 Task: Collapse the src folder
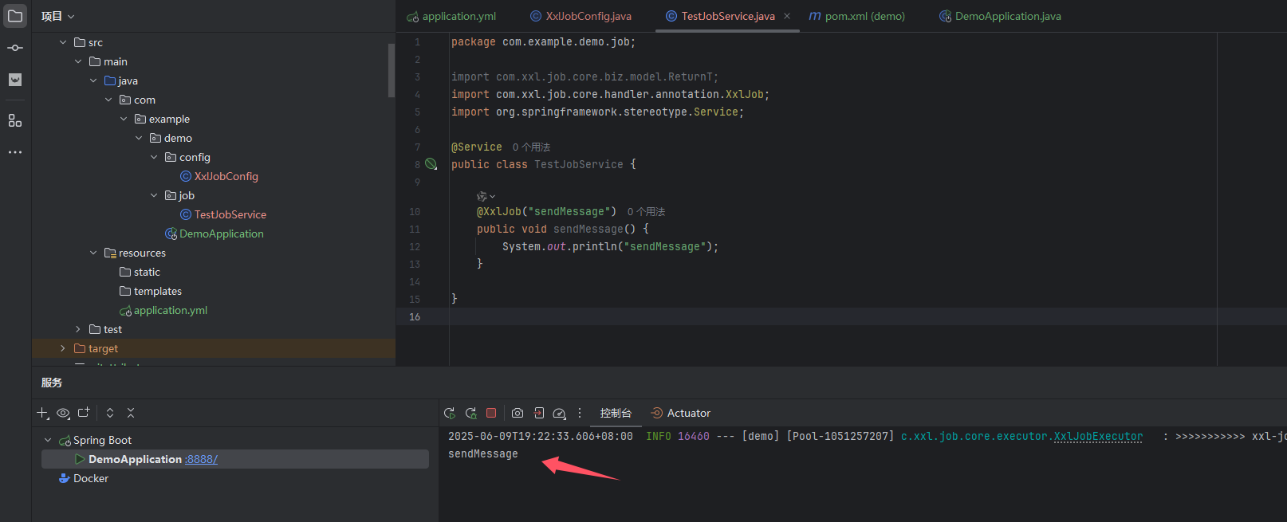pyautogui.click(x=63, y=42)
